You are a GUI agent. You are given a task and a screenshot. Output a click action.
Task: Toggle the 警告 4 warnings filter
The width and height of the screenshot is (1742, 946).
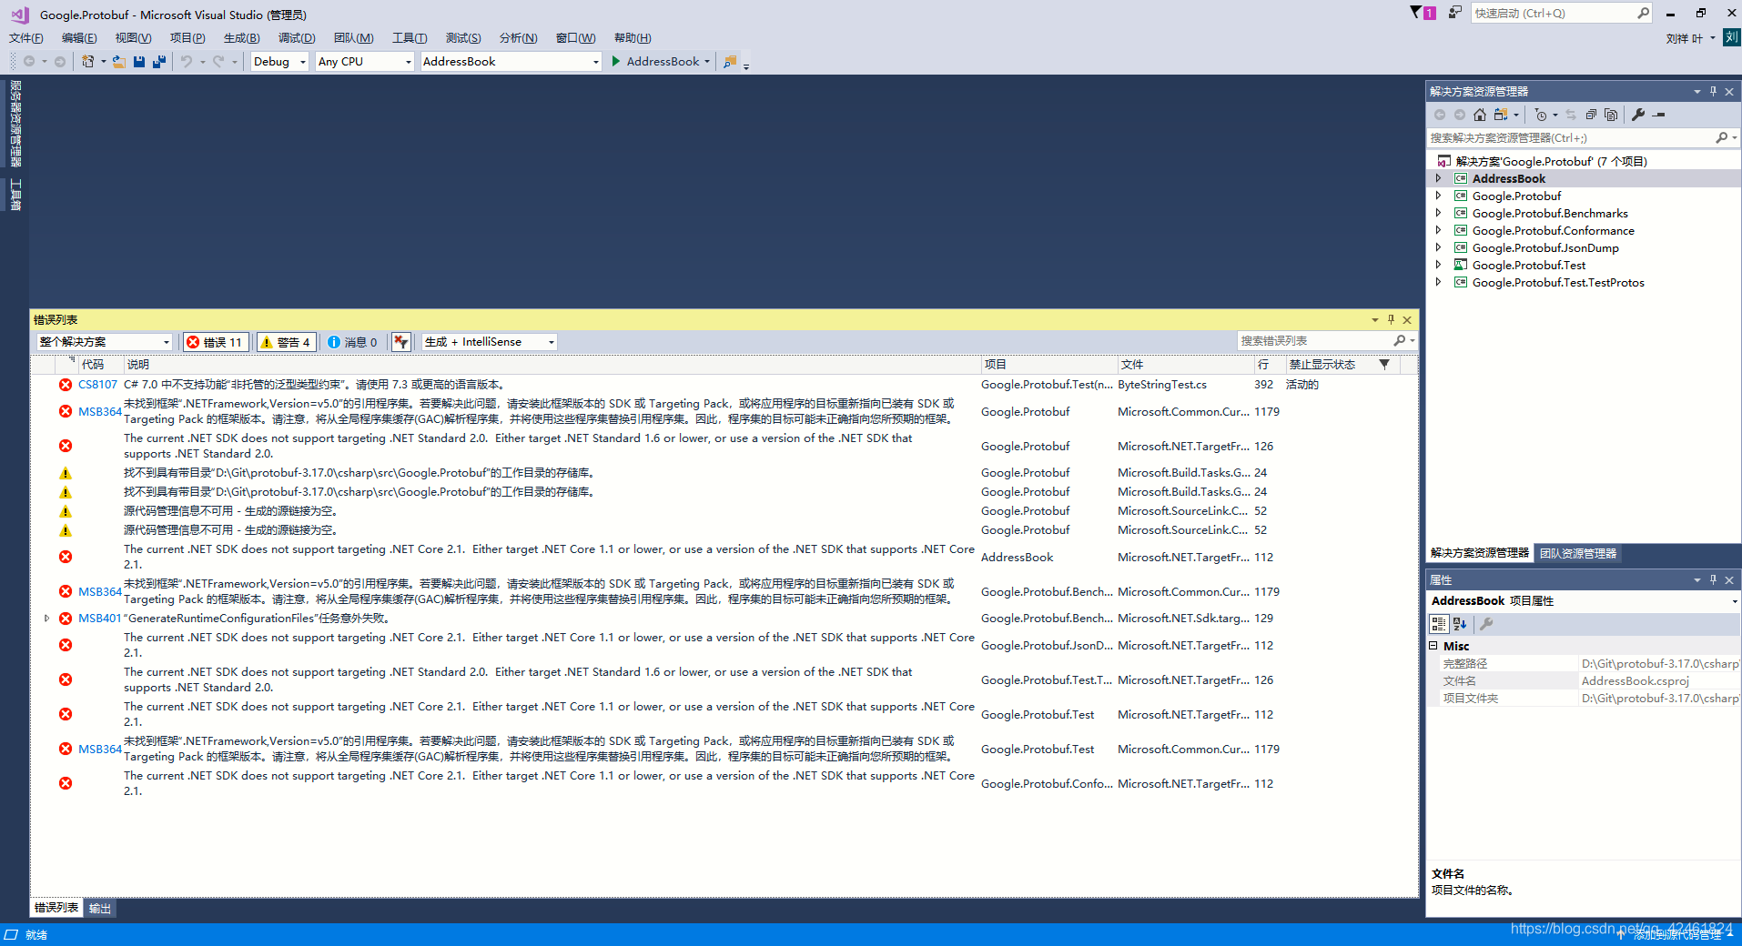[286, 341]
